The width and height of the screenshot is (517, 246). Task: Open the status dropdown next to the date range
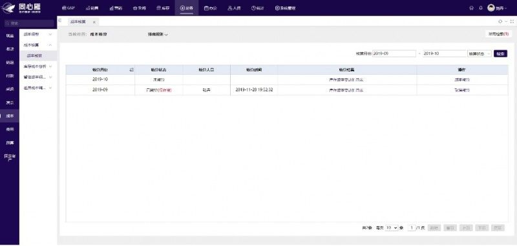point(480,53)
